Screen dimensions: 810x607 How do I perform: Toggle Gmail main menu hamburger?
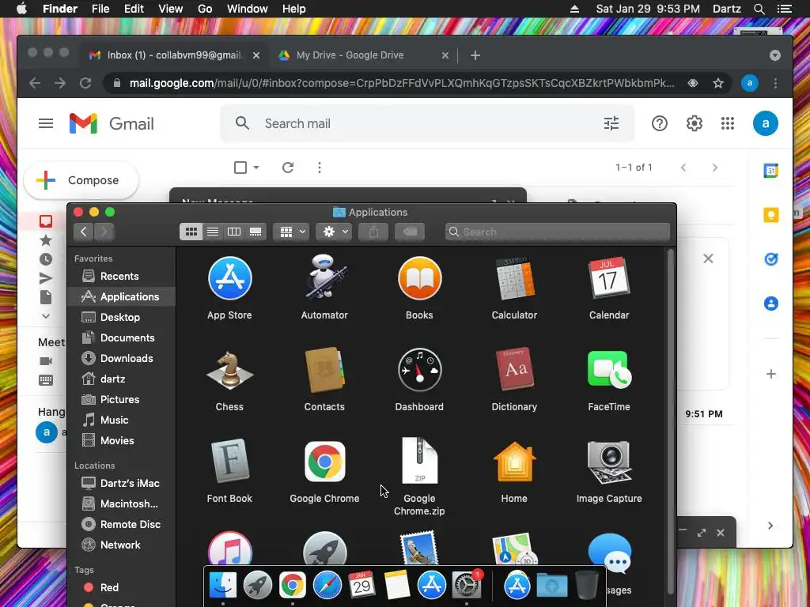(x=46, y=123)
